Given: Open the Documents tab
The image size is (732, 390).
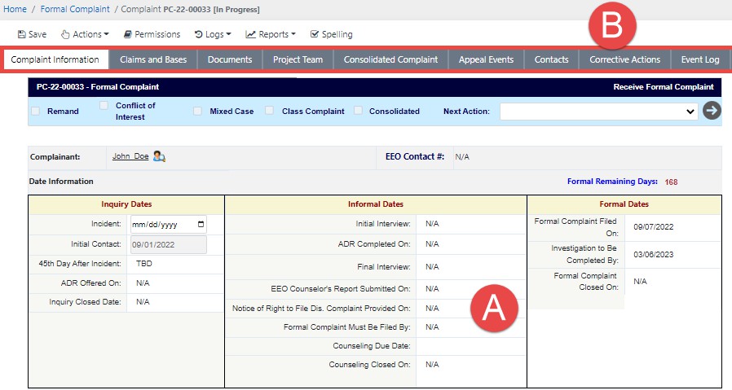Looking at the screenshot, I should (230, 59).
